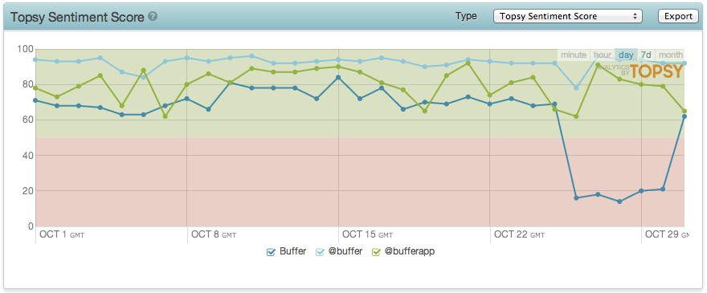Click the OCT 8 GMT axis label
Image resolution: width=707 pixels, height=293 pixels.
214,234
